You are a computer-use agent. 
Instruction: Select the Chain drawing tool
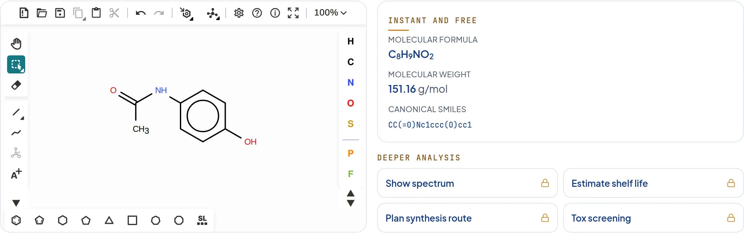pyautogui.click(x=16, y=133)
